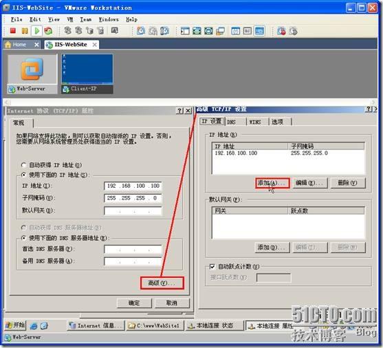
Task: Open the VM menu
Action: [70, 19]
